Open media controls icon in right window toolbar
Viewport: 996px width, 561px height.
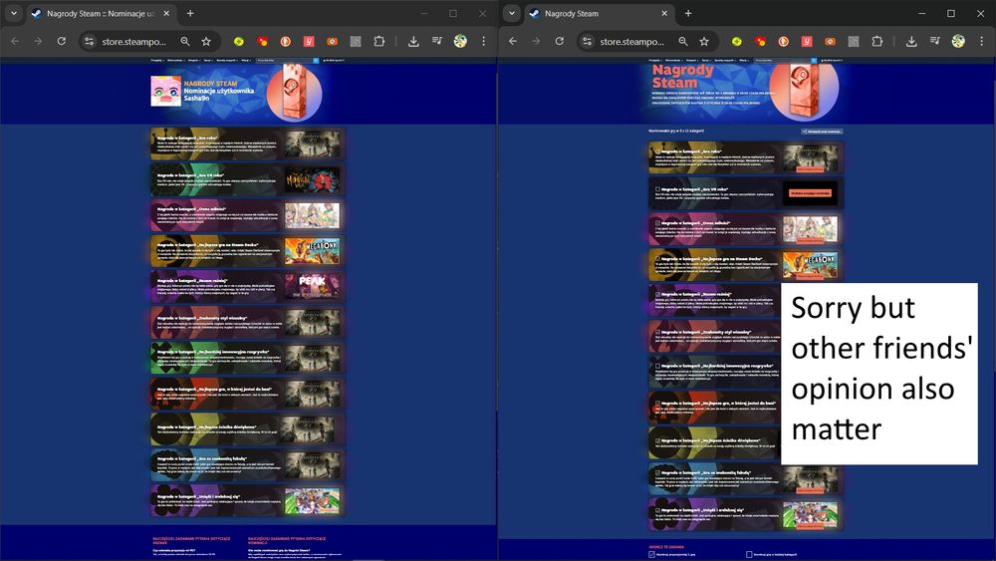tap(935, 41)
